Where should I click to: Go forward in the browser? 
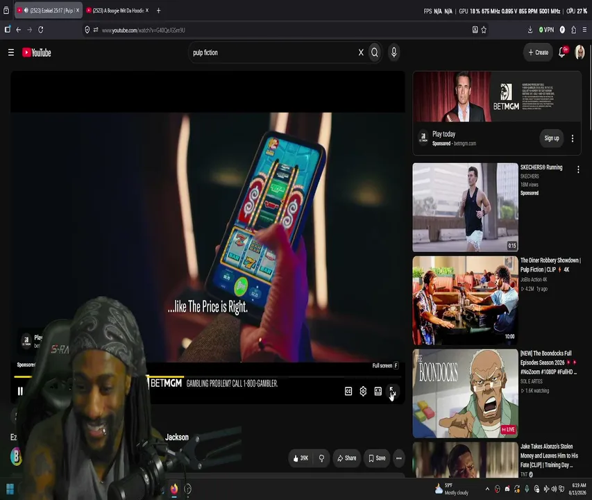coord(29,29)
